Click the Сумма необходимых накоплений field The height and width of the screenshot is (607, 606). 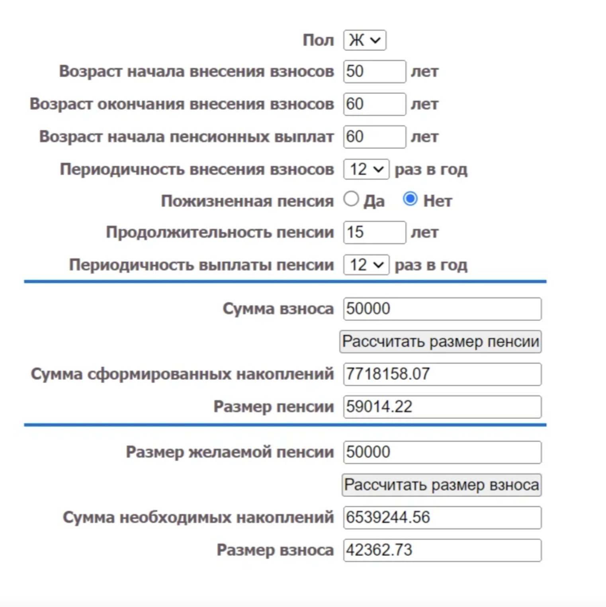[x=442, y=518]
